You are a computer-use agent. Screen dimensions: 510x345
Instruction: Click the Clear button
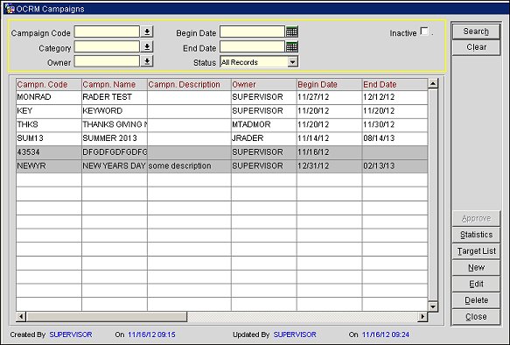pyautogui.click(x=476, y=47)
